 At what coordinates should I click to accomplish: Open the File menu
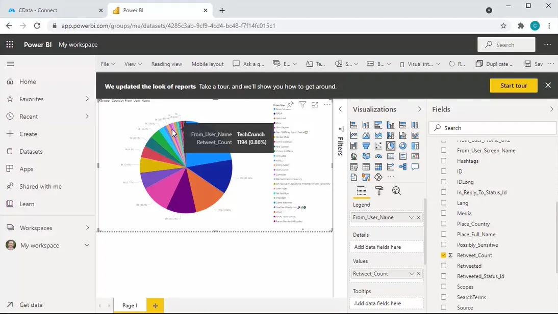point(107,64)
